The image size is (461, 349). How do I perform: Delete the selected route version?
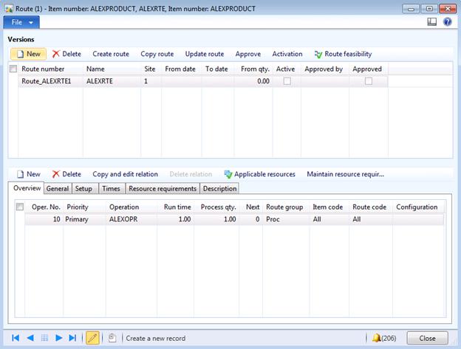click(66, 54)
